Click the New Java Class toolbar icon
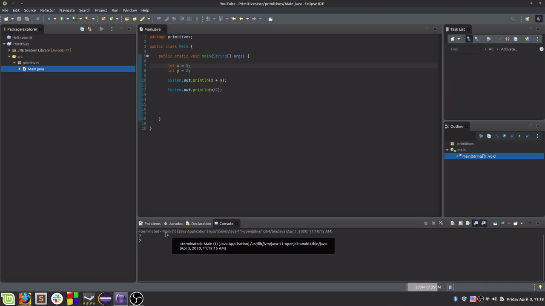The height and width of the screenshot is (306, 545). (111, 19)
